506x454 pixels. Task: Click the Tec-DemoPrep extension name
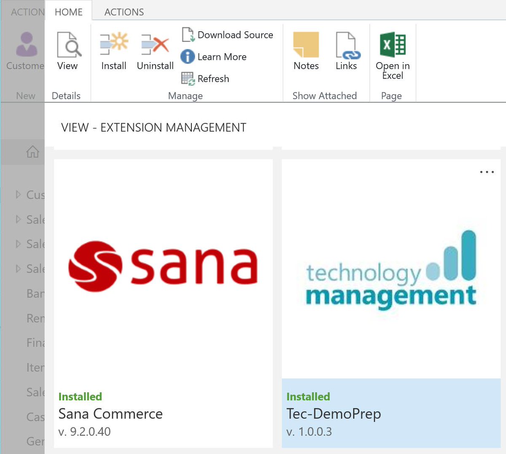[334, 413]
